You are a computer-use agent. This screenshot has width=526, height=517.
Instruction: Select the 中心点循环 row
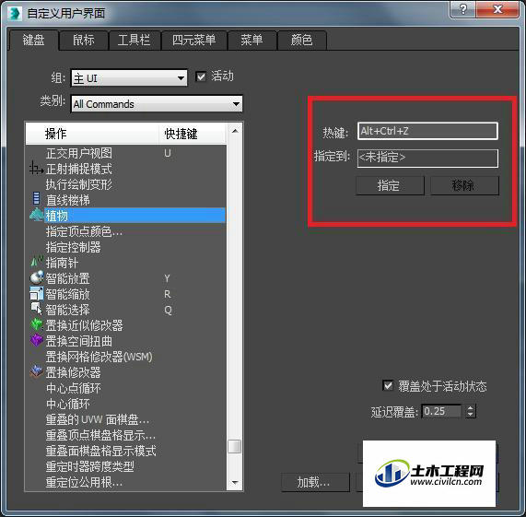(x=125, y=388)
